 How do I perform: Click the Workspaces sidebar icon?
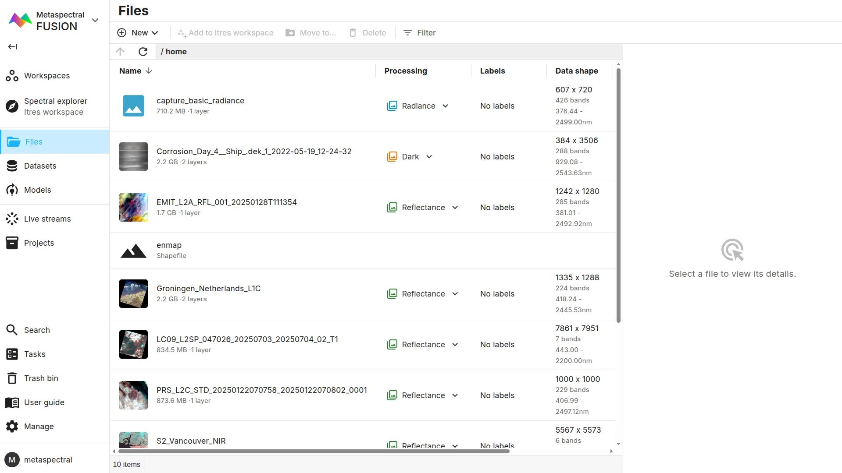pos(12,76)
